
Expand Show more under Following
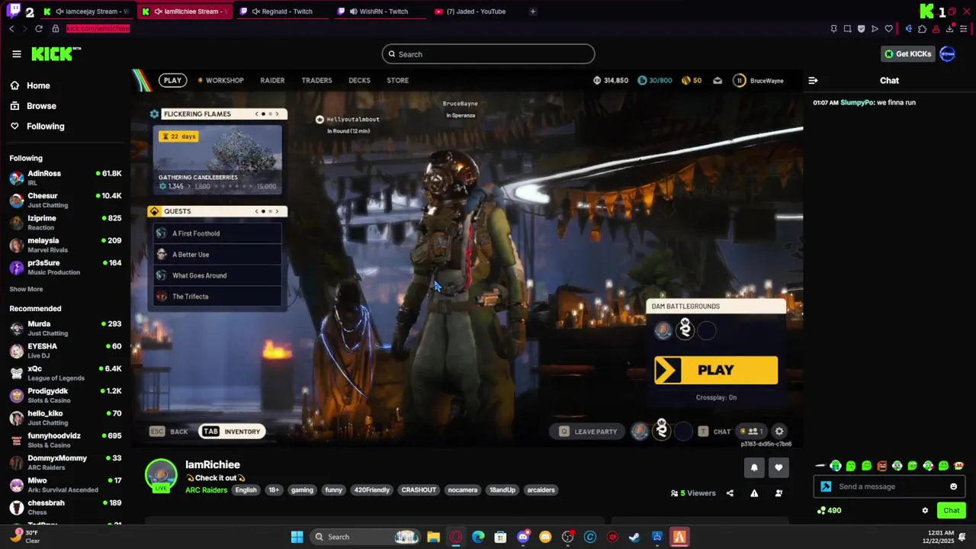(x=26, y=289)
